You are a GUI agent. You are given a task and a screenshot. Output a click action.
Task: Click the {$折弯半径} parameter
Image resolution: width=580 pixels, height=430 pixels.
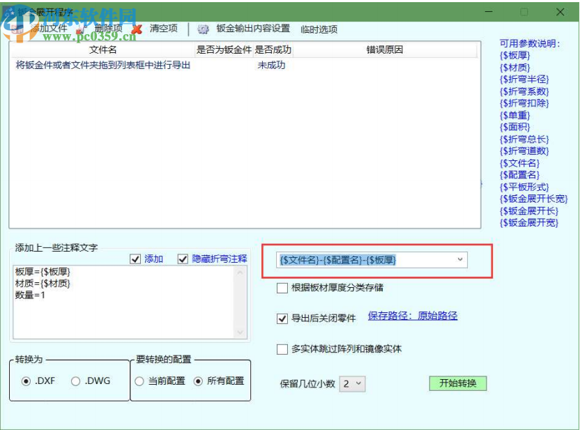(524, 79)
